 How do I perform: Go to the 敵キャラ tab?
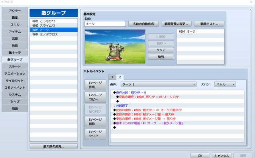pyautogui.click(x=15, y=53)
